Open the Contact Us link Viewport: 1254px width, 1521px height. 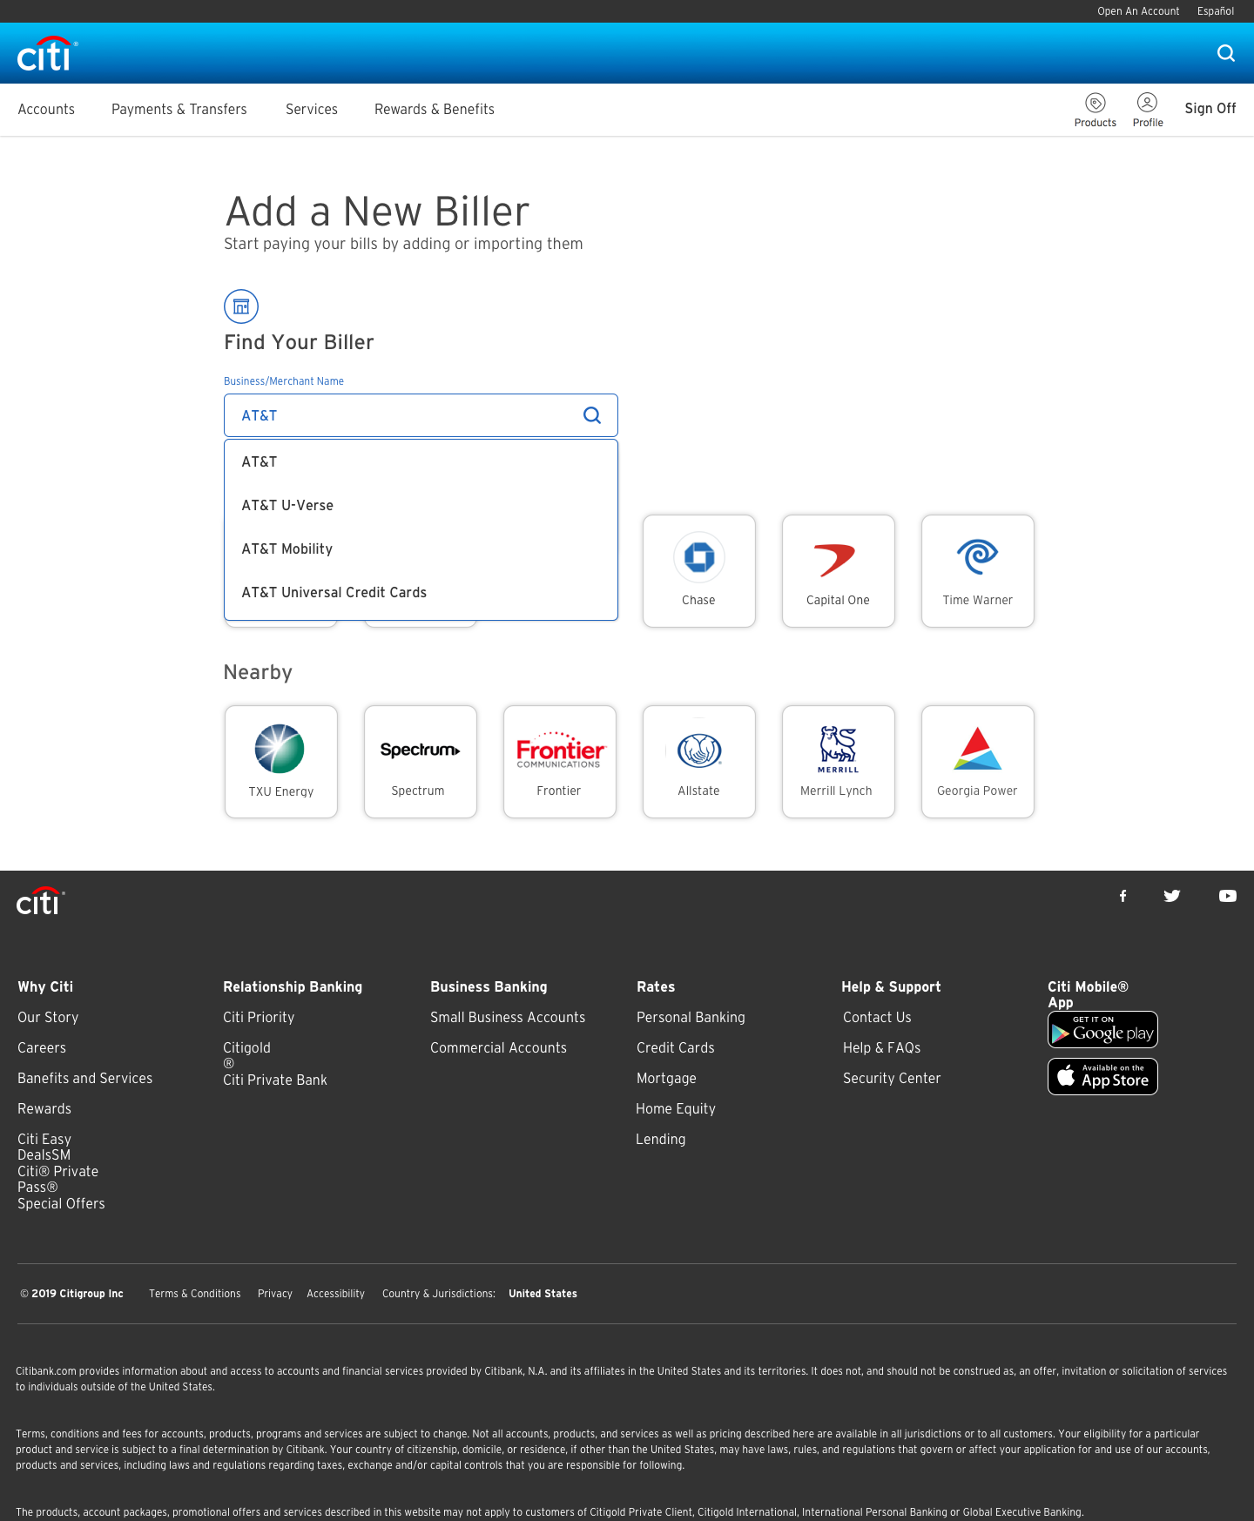point(877,1018)
